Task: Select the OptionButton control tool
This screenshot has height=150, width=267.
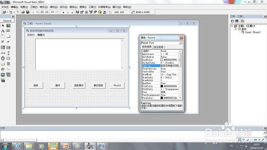Action: [x=8, y=42]
